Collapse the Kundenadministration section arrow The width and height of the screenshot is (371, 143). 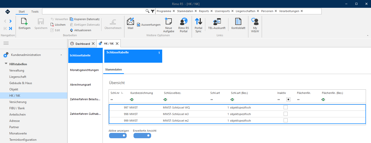point(61,55)
